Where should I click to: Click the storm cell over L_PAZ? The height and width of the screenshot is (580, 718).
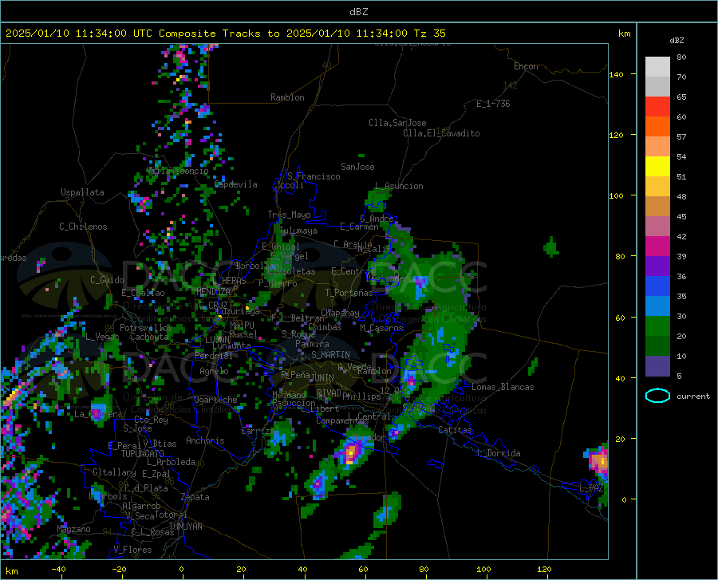[598, 461]
